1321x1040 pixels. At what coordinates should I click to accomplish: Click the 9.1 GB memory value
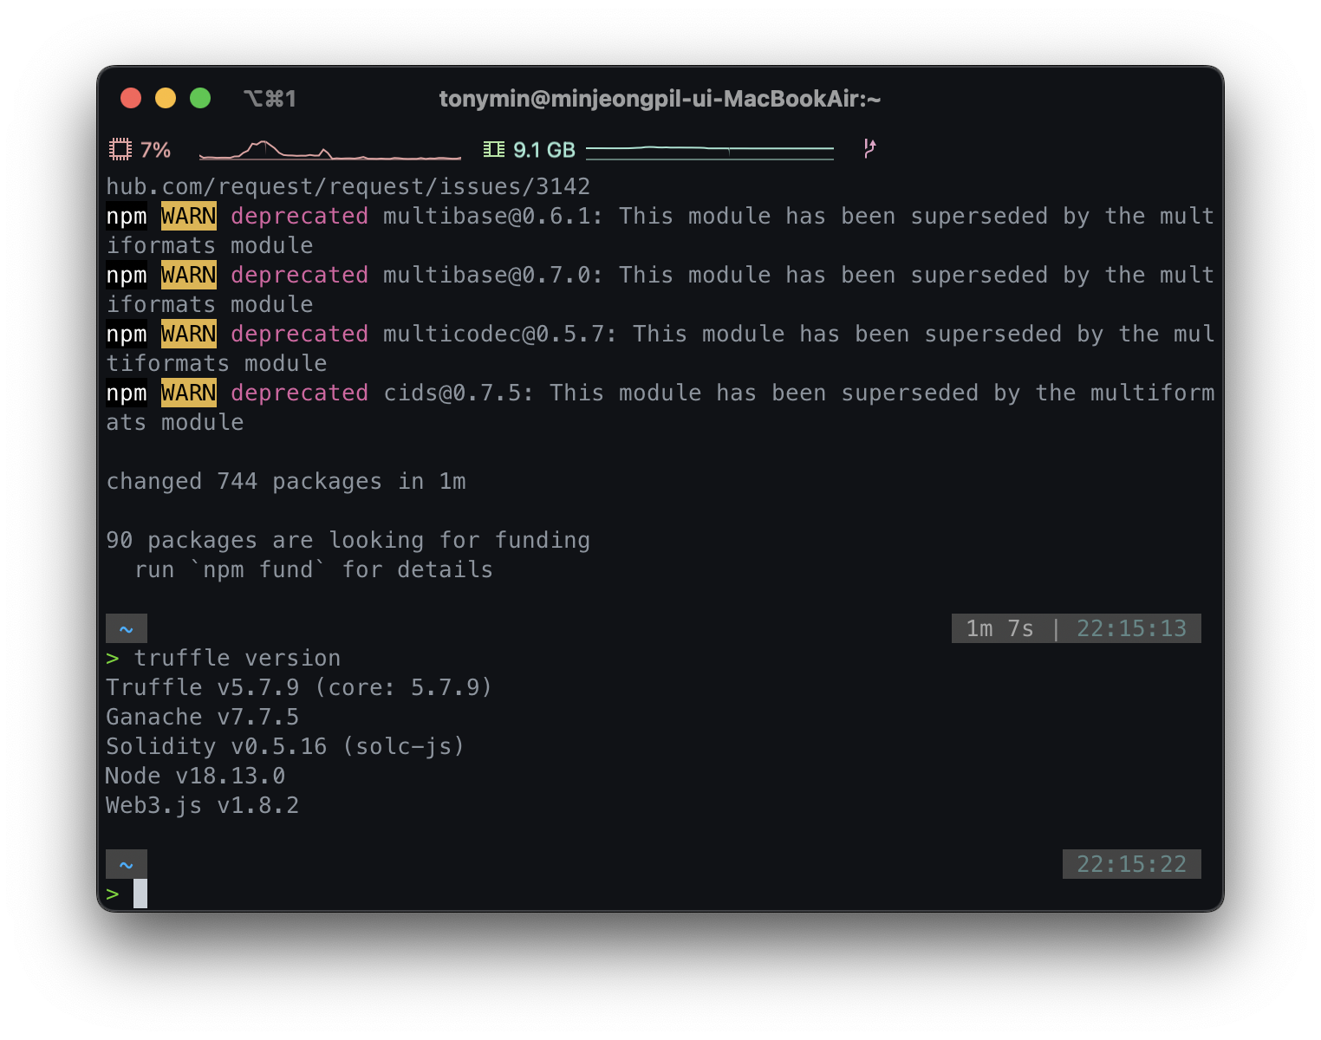544,150
